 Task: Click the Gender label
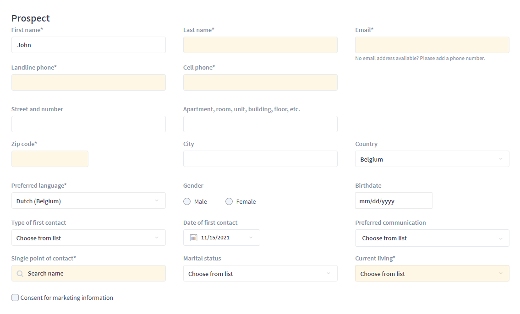coord(193,185)
